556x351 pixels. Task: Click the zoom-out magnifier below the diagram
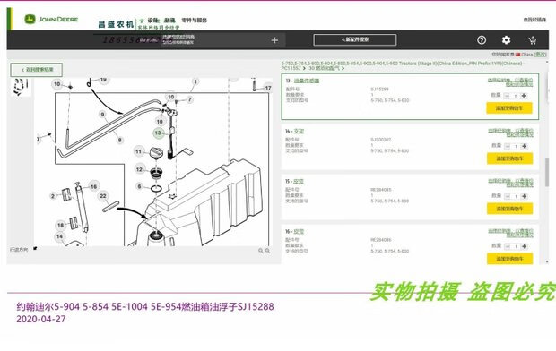(x=261, y=251)
